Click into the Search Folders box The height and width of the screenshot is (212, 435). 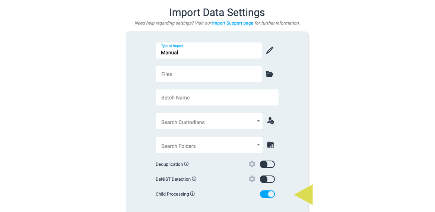click(x=205, y=146)
